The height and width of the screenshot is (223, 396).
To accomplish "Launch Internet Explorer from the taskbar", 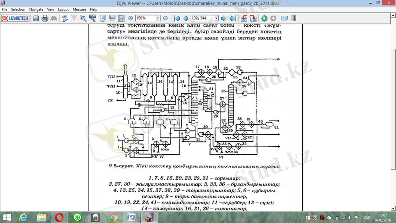I will point(23,217).
